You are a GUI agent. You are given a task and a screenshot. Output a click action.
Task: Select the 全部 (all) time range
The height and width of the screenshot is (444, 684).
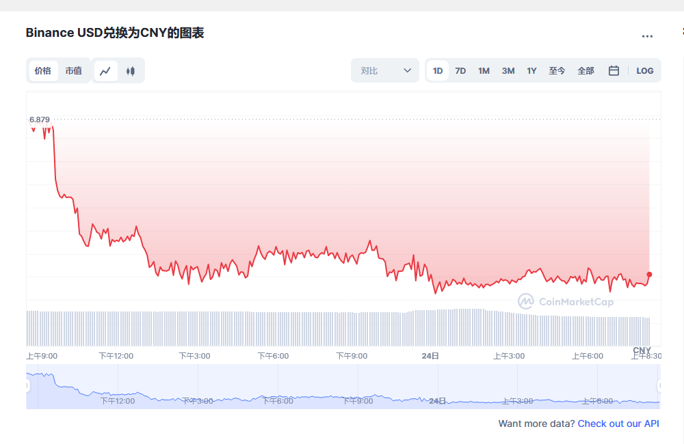[x=586, y=70]
